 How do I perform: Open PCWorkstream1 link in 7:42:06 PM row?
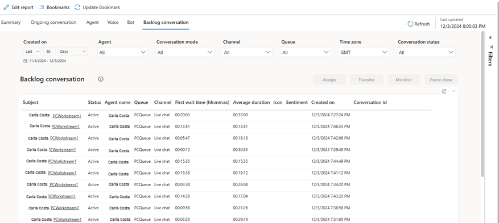[64, 138]
